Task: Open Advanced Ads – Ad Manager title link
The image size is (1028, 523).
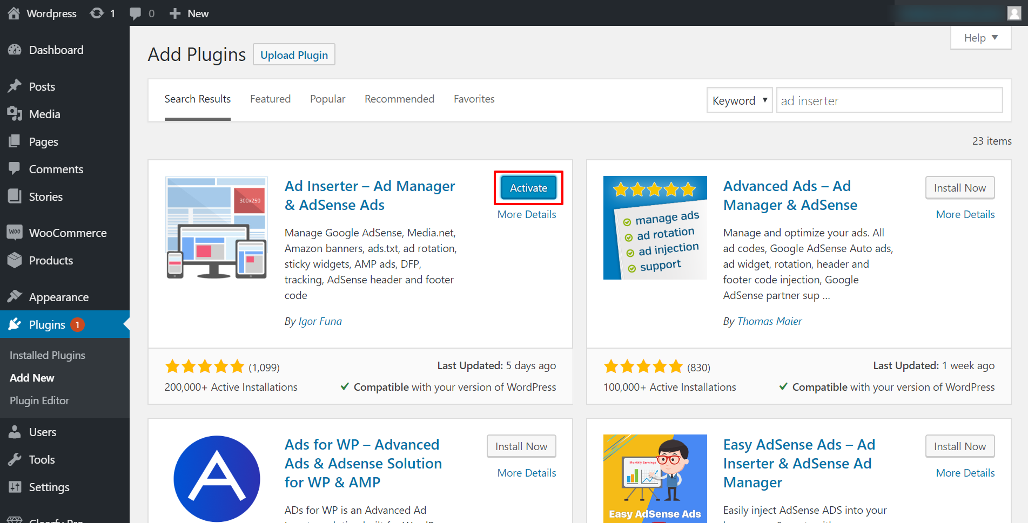Action: 790,195
